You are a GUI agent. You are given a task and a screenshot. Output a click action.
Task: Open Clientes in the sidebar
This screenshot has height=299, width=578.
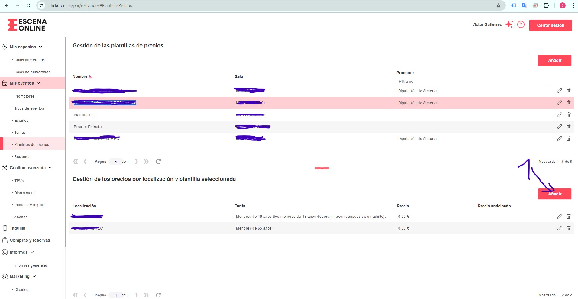click(x=21, y=290)
